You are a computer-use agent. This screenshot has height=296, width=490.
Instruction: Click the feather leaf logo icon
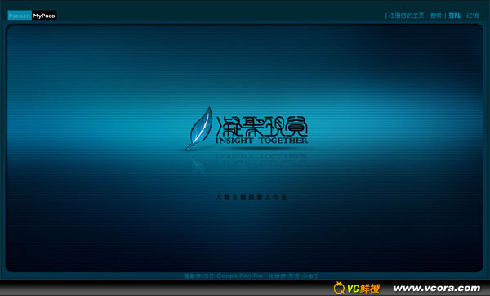pos(199,128)
